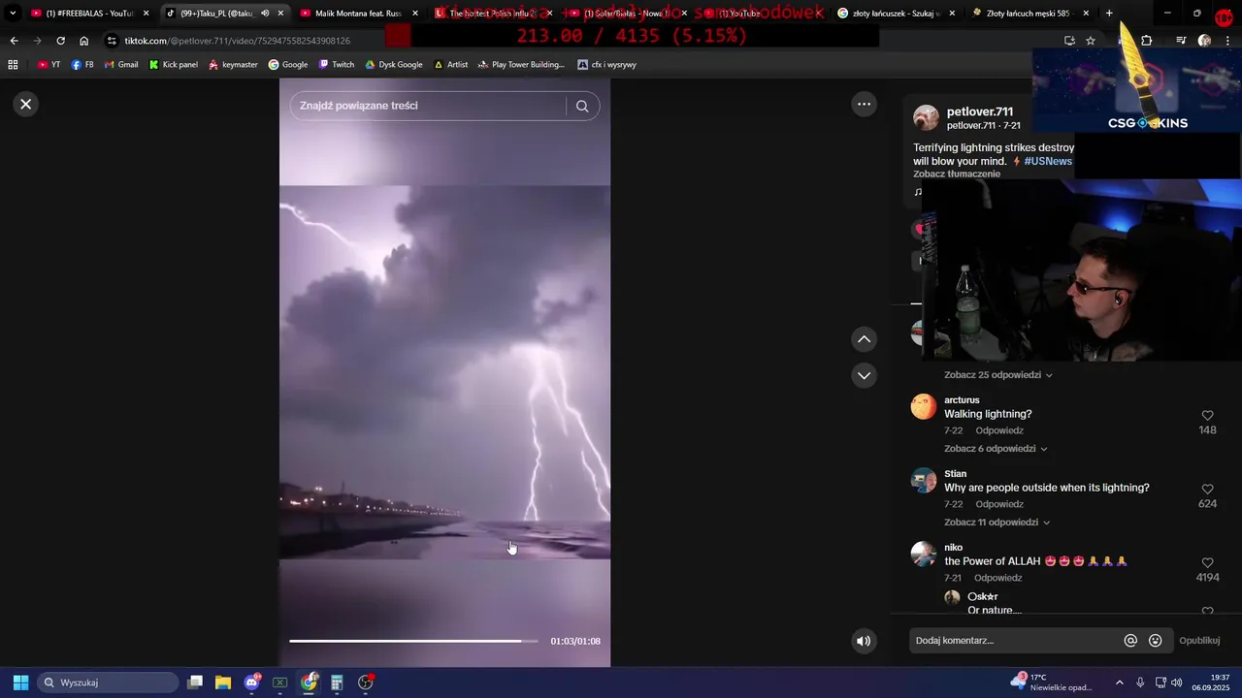Click the search magnifier icon in video
This screenshot has height=698, width=1242.
tap(582, 106)
